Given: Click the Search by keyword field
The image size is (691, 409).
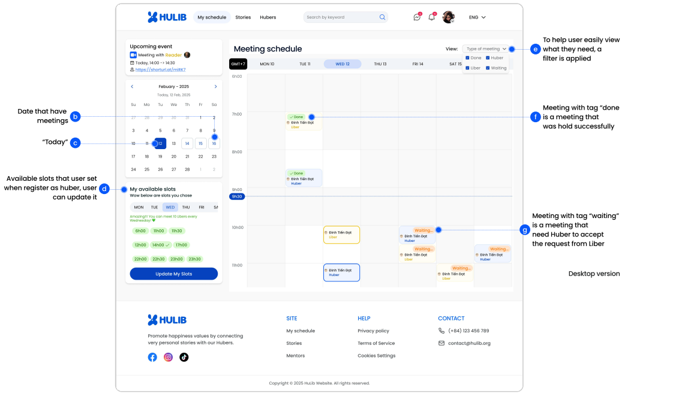Looking at the screenshot, I should 341,17.
